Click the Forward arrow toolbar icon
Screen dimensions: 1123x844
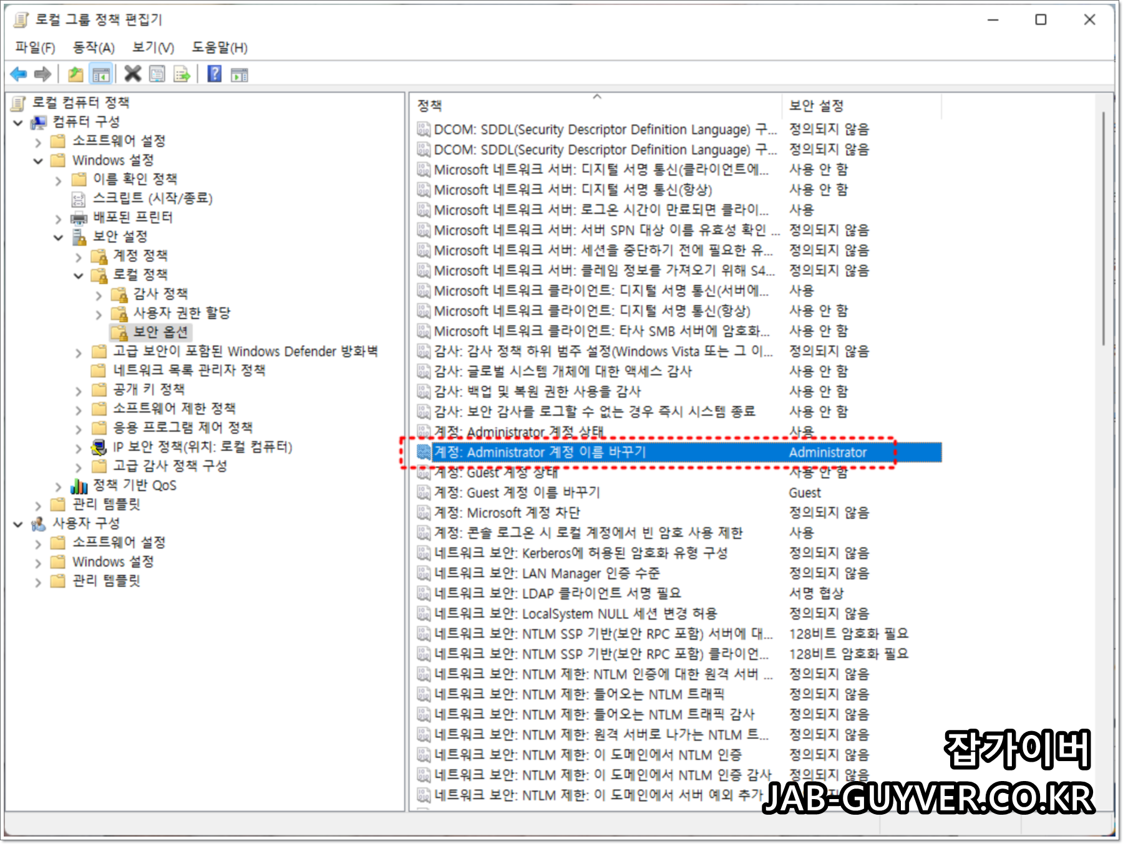point(42,74)
